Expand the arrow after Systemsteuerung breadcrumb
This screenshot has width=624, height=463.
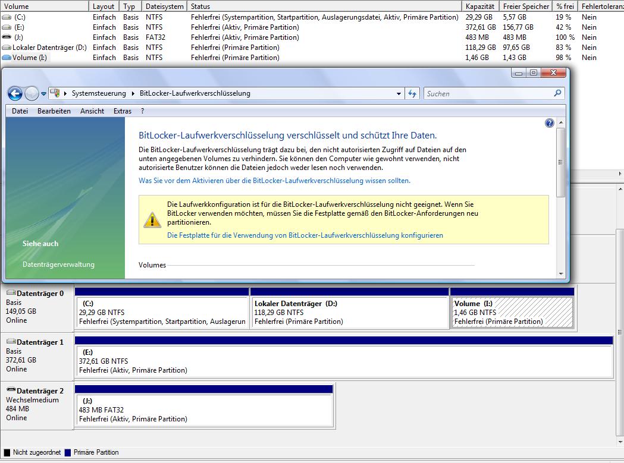(133, 93)
